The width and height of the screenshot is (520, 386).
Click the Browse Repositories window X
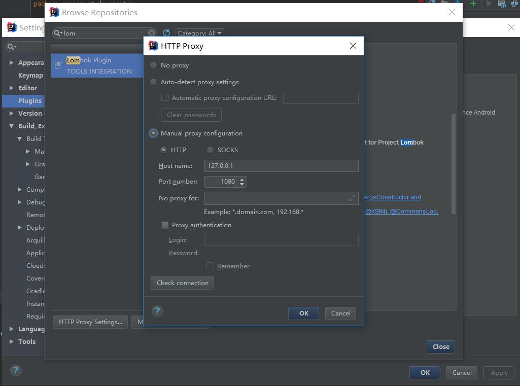click(452, 12)
